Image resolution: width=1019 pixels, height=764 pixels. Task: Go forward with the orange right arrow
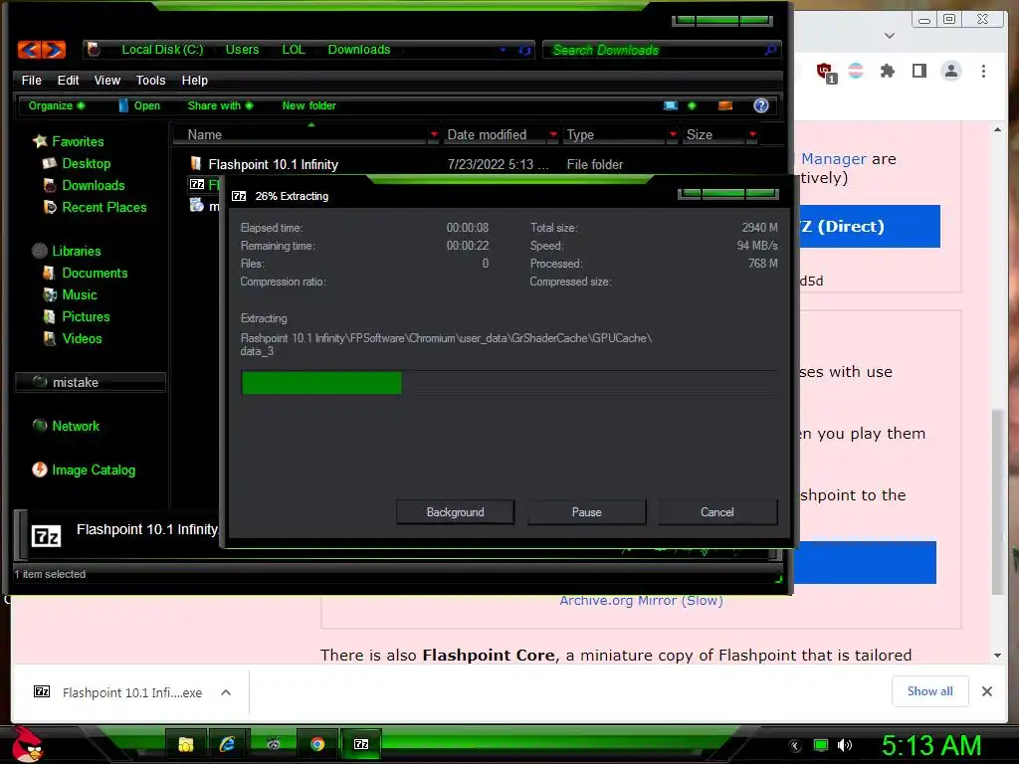click(54, 50)
